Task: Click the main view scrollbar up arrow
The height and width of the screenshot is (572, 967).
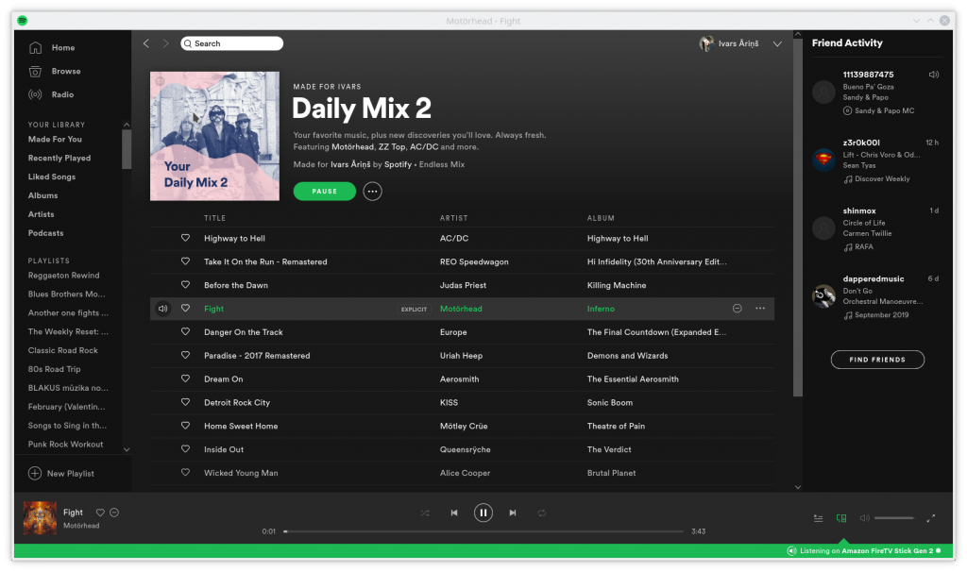Action: [798, 35]
